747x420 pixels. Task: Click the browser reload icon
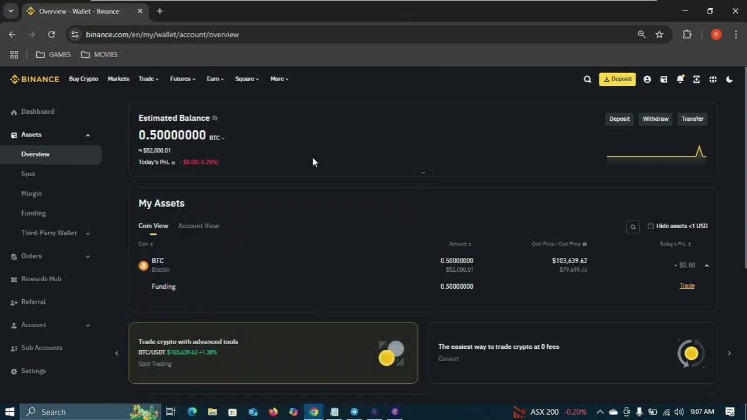pyautogui.click(x=51, y=34)
